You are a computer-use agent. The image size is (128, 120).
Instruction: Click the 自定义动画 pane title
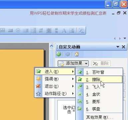click(69, 47)
